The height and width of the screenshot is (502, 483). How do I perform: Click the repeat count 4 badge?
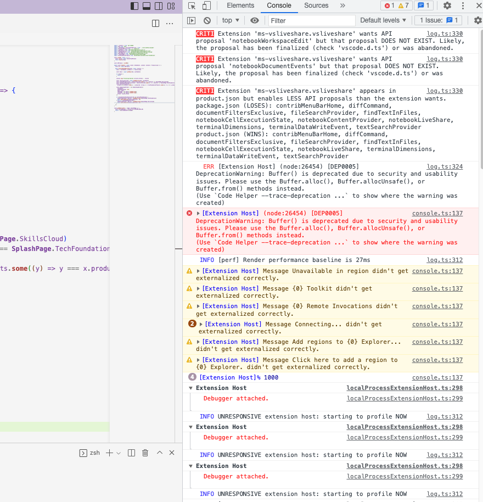click(x=192, y=377)
